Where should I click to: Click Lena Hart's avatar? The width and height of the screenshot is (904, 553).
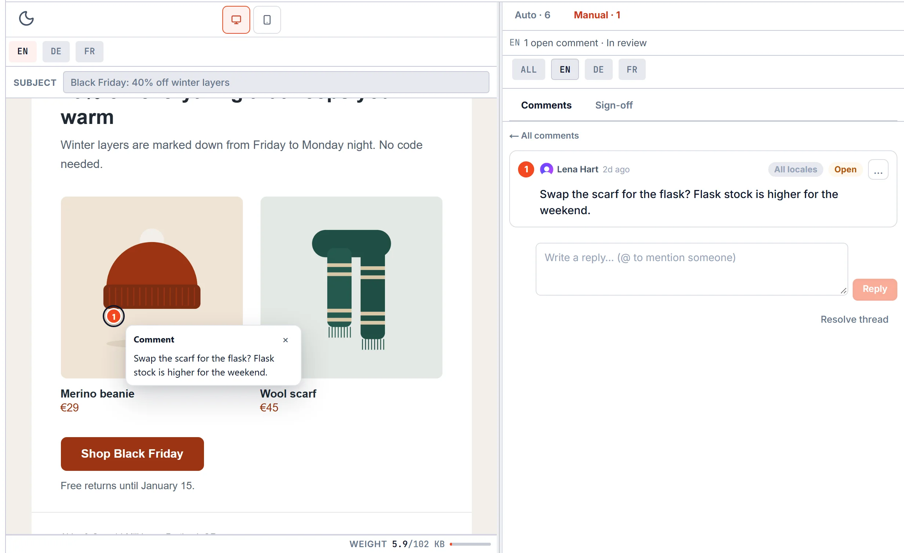tap(546, 169)
